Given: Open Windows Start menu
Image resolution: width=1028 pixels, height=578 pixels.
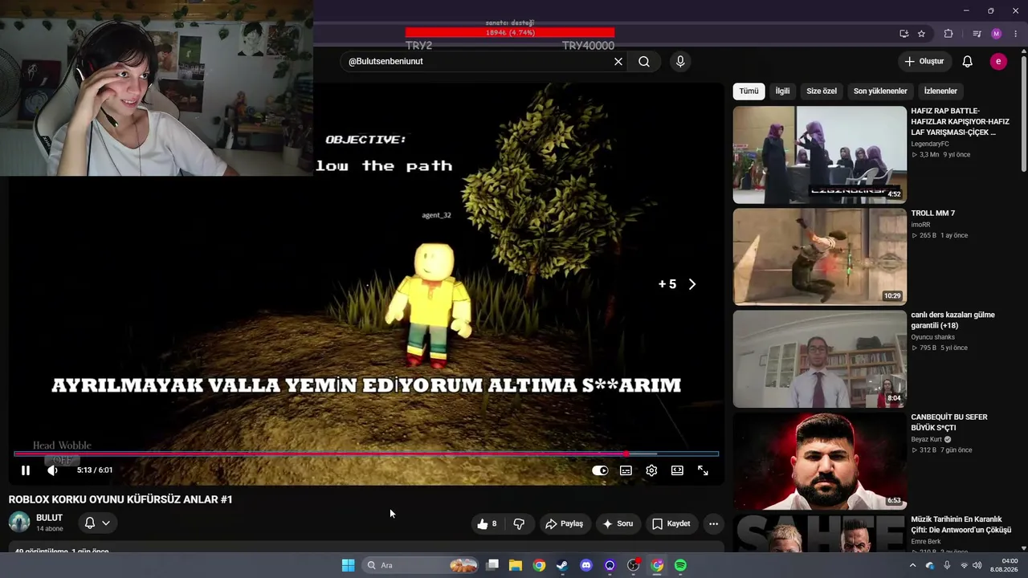Looking at the screenshot, I should 348,565.
